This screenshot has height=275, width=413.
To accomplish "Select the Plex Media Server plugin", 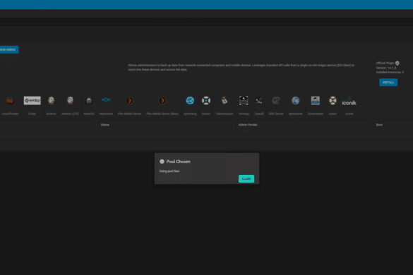I will point(129,101).
